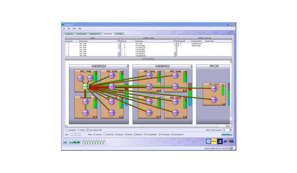
Task: Expand channel 0 ScatterParams tree row
Action: [x=179, y=44]
